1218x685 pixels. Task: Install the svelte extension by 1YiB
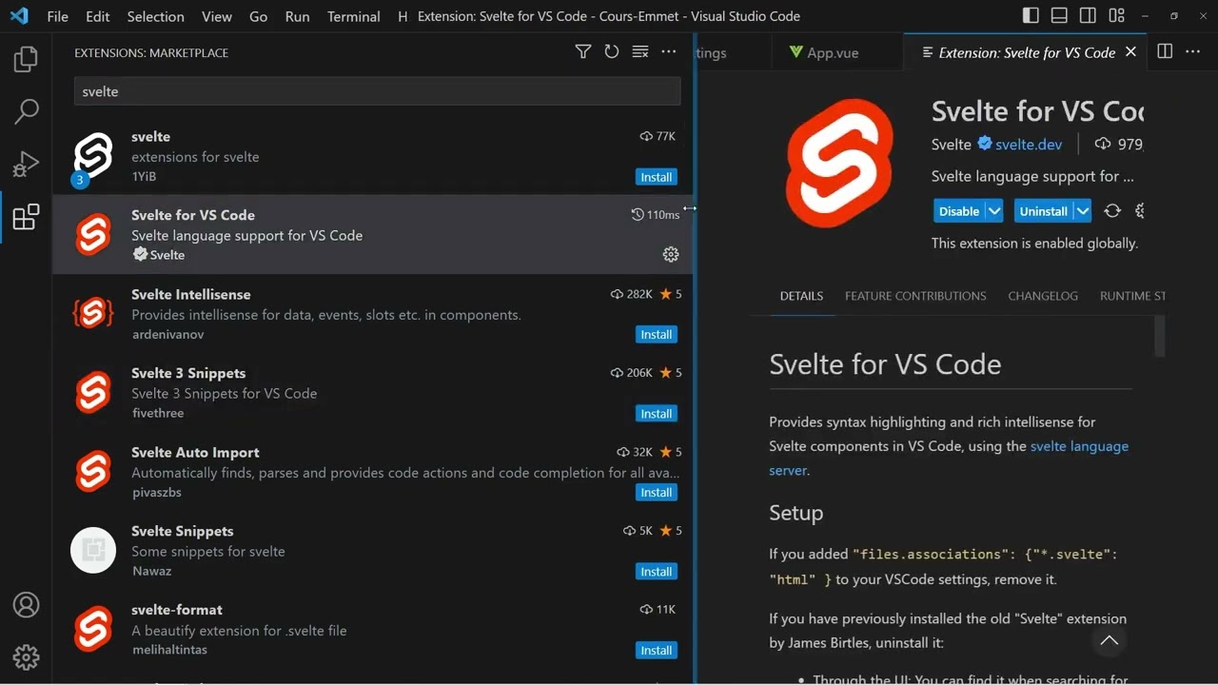(656, 177)
